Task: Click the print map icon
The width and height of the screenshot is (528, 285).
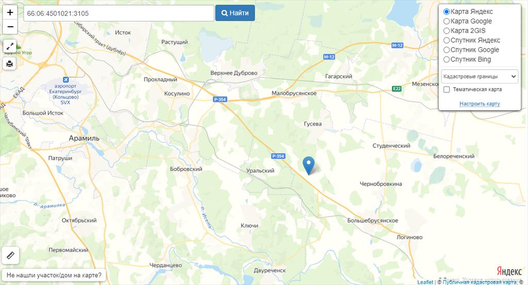Action: tap(10, 63)
